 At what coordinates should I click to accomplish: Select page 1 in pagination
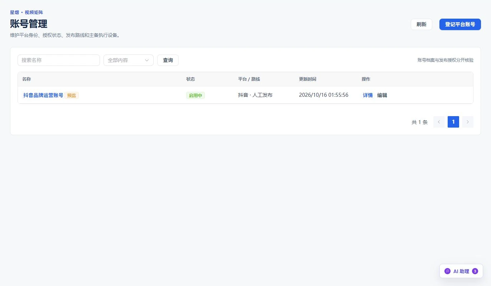point(453,122)
